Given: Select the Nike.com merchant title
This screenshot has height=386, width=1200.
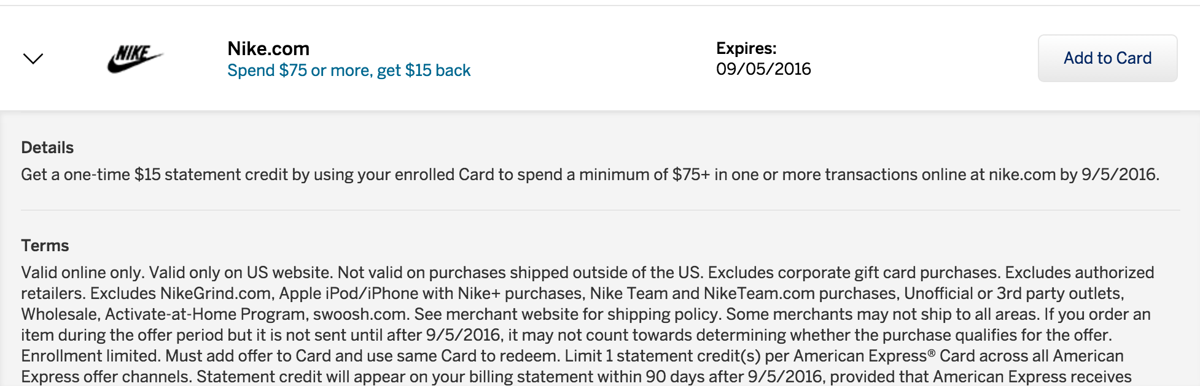Looking at the screenshot, I should click(x=268, y=48).
